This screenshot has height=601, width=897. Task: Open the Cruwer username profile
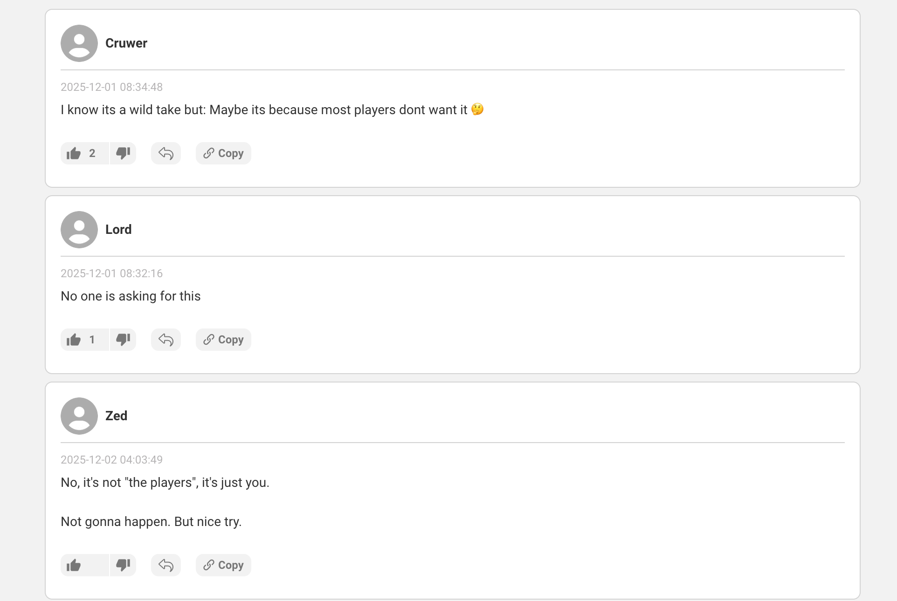tap(126, 43)
